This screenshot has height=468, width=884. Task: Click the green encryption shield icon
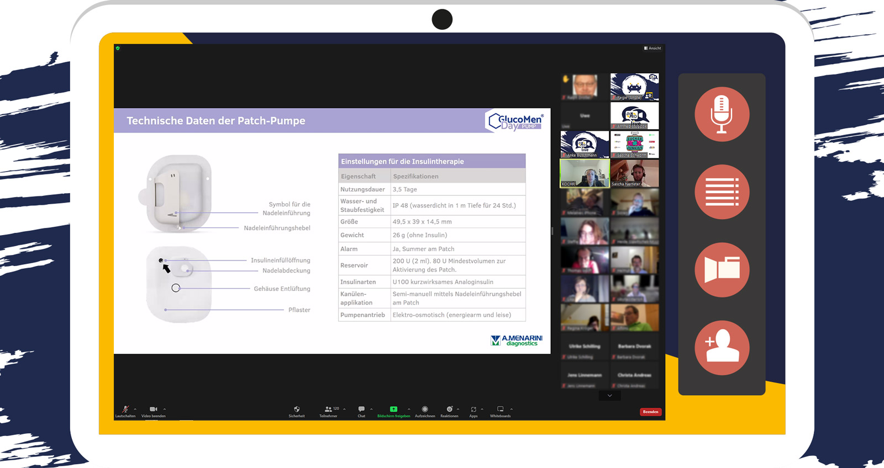[118, 49]
